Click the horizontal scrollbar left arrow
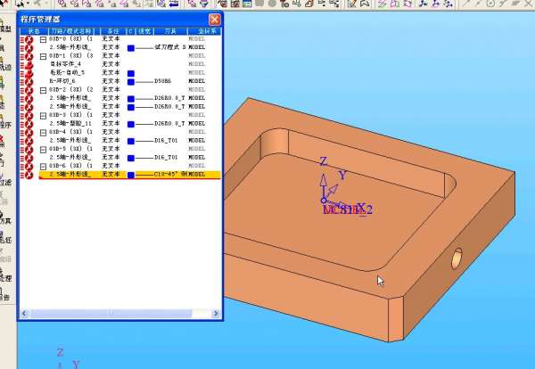Screen dimensions: 535x369 (x=24, y=314)
